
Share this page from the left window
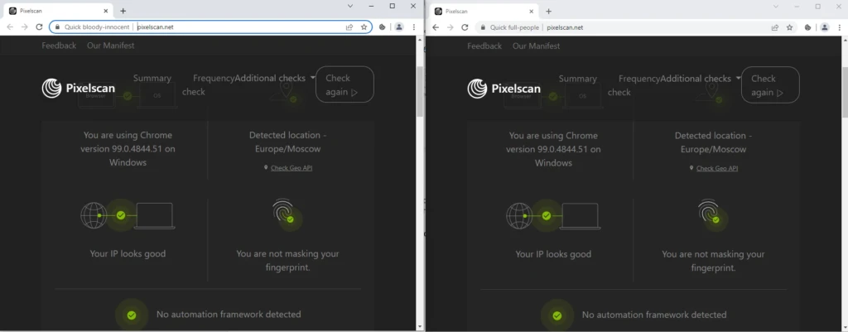350,26
